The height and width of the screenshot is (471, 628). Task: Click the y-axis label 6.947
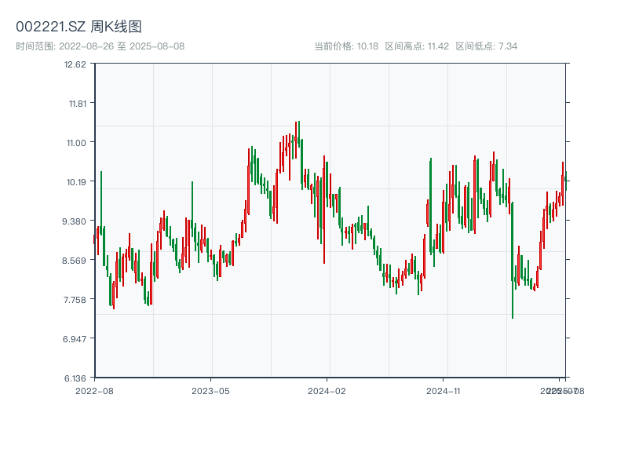tap(74, 339)
